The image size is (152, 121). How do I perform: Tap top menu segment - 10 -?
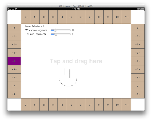click(x=117, y=17)
